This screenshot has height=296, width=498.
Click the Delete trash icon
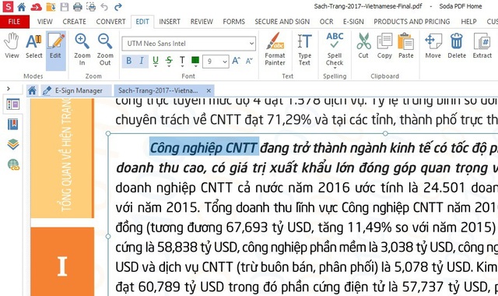457,46
